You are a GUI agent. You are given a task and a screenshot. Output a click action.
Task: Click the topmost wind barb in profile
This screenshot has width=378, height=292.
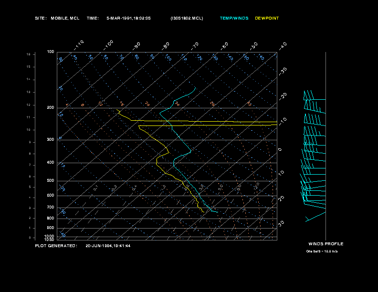pyautogui.click(x=315, y=95)
